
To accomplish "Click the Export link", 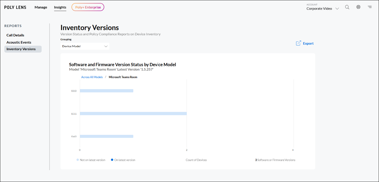I will (x=308, y=43).
